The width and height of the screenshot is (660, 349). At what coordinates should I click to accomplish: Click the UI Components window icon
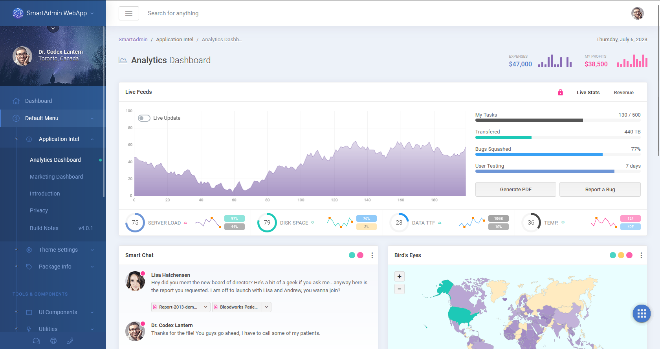[x=29, y=312]
